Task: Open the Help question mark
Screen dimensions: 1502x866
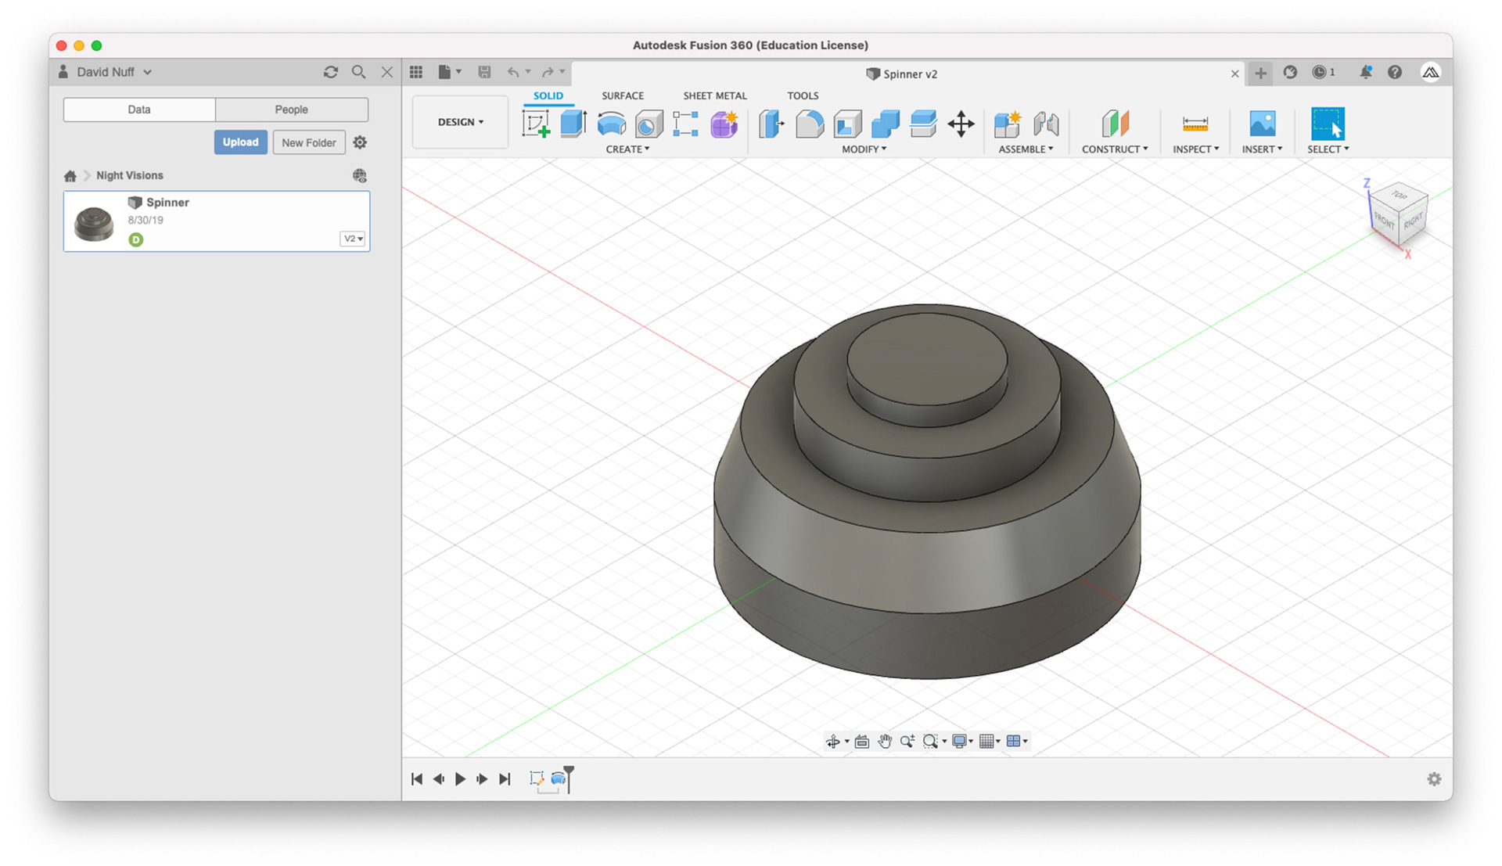Action: 1395,72
